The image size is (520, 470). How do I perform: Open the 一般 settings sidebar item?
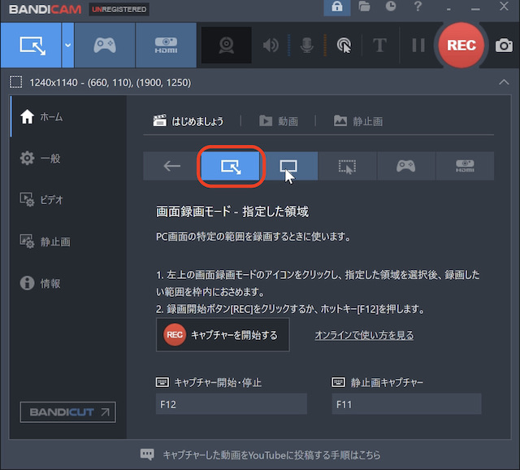[68, 159]
